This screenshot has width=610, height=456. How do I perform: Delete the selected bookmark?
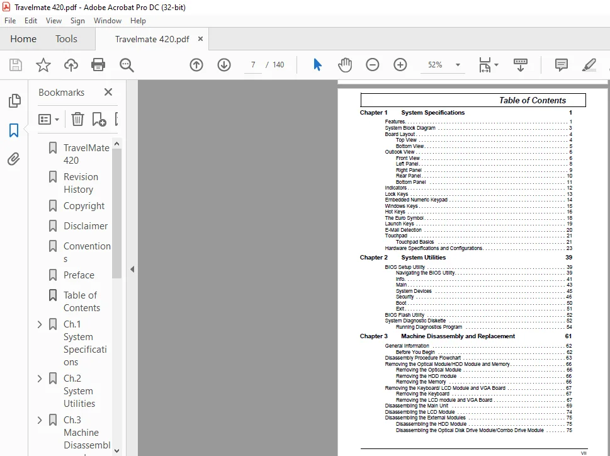pyautogui.click(x=77, y=119)
